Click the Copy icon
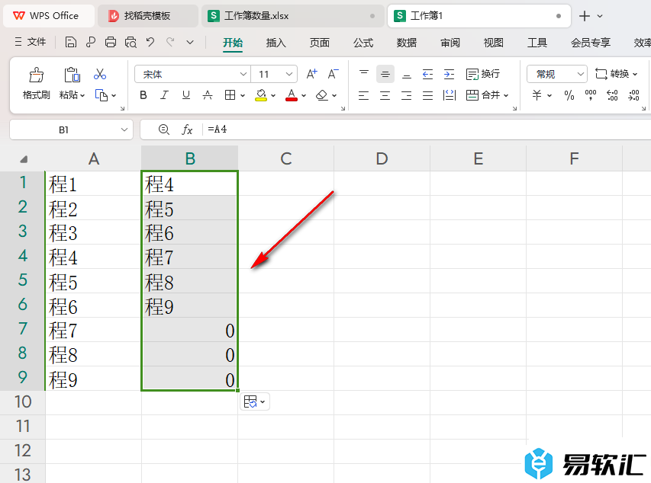Viewport: 651px width, 483px height. pyautogui.click(x=102, y=95)
